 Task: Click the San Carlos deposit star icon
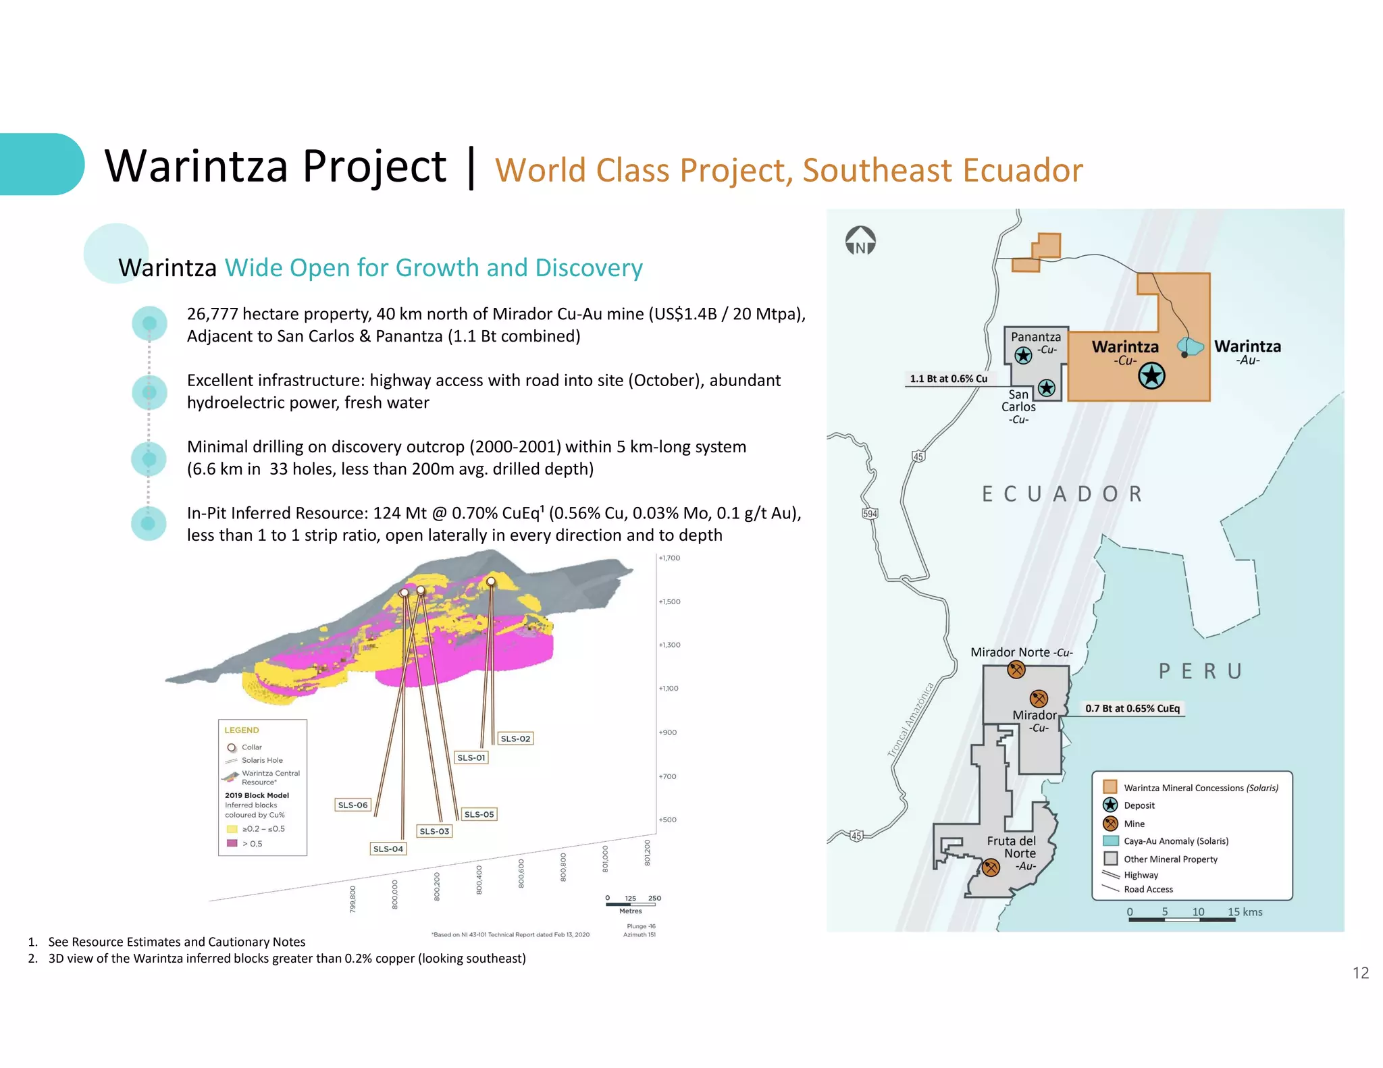pyautogui.click(x=1047, y=388)
